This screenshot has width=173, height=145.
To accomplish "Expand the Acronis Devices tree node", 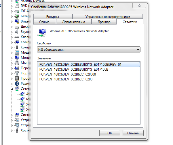I will coord(12,1).
